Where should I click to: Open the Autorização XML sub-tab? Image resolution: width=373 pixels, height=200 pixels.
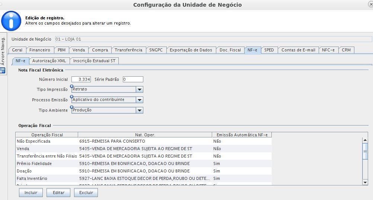click(49, 61)
